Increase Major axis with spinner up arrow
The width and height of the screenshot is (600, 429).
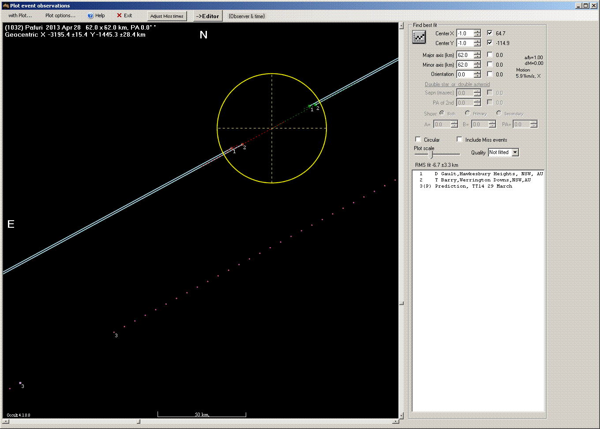(x=477, y=53)
